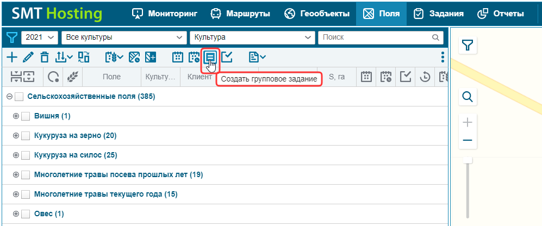The width and height of the screenshot is (542, 226).
Task: Open the Отчеты tab
Action: [x=501, y=14]
